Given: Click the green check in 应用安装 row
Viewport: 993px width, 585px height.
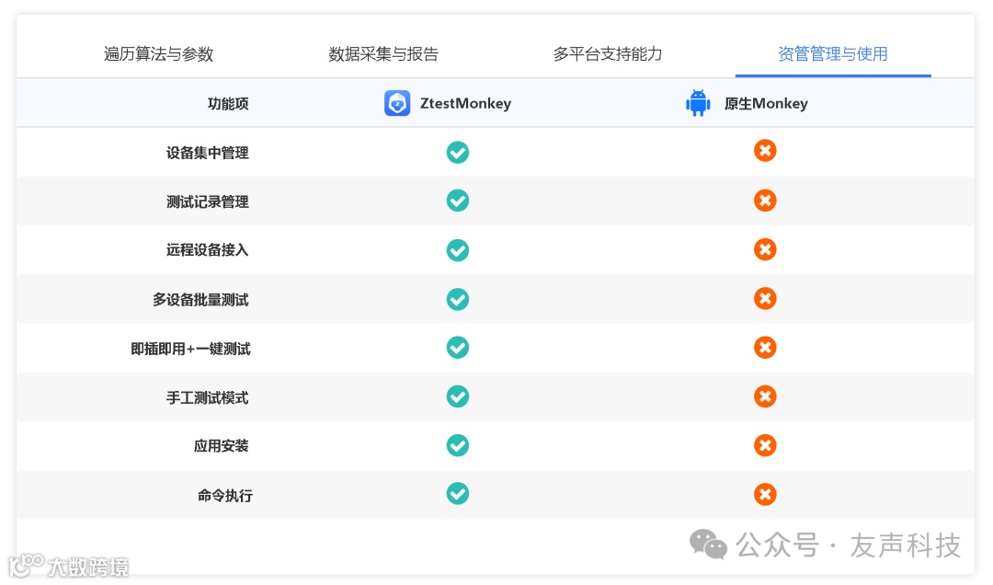Looking at the screenshot, I should 457,445.
